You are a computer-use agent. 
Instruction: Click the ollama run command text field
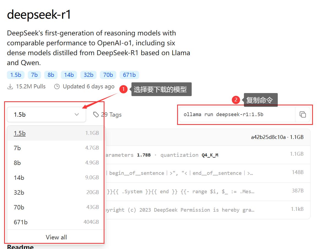(237, 114)
